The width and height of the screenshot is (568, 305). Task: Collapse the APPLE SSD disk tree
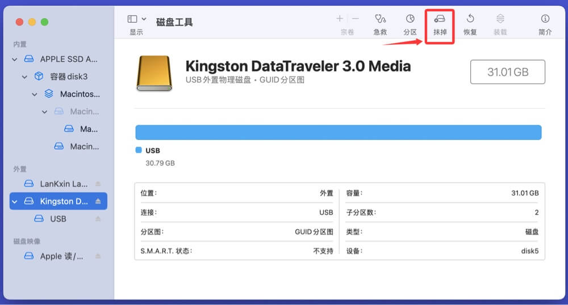[15, 60]
